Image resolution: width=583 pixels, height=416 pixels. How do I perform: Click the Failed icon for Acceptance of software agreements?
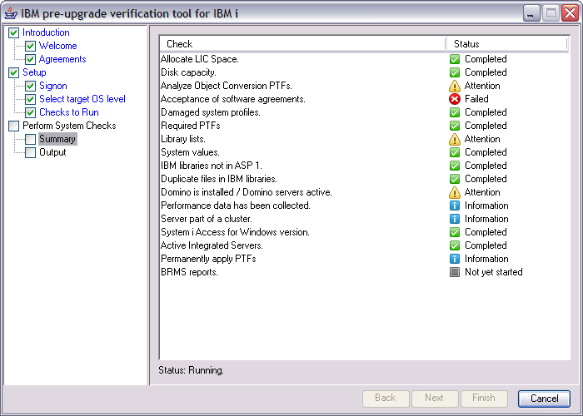pos(455,99)
